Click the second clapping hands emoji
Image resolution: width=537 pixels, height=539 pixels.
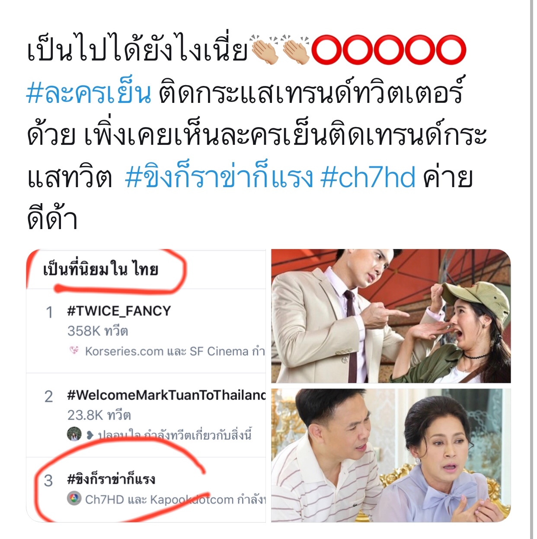(x=296, y=51)
